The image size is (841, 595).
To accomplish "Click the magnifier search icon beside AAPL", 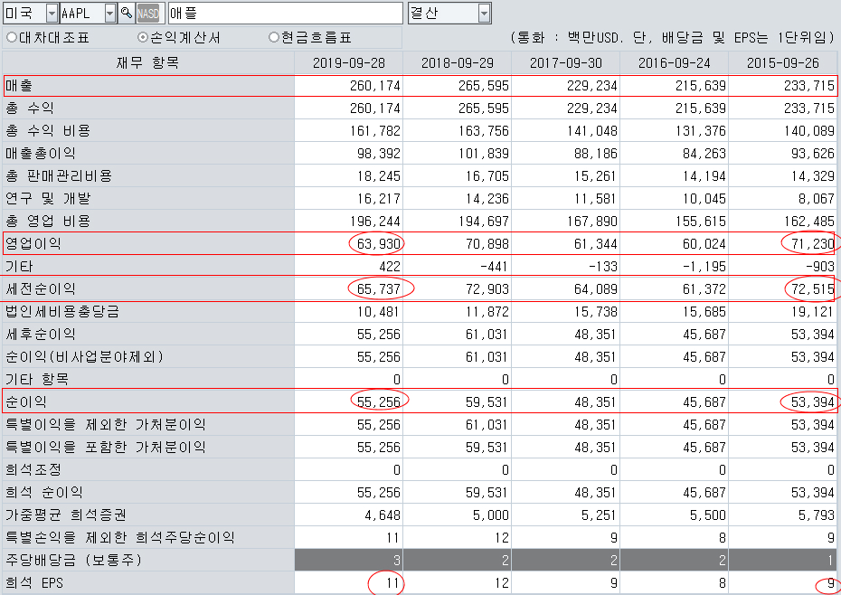I will [127, 14].
